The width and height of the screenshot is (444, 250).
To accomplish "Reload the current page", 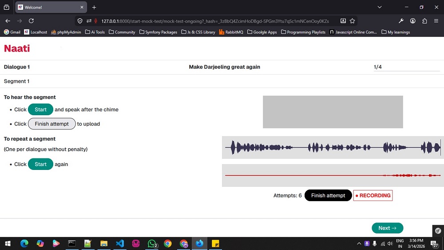I will (31, 21).
